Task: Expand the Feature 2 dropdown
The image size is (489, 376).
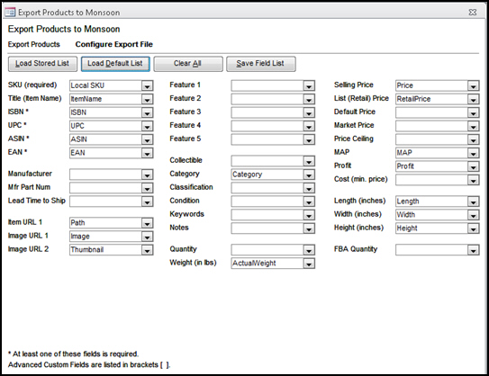Action: [x=309, y=99]
